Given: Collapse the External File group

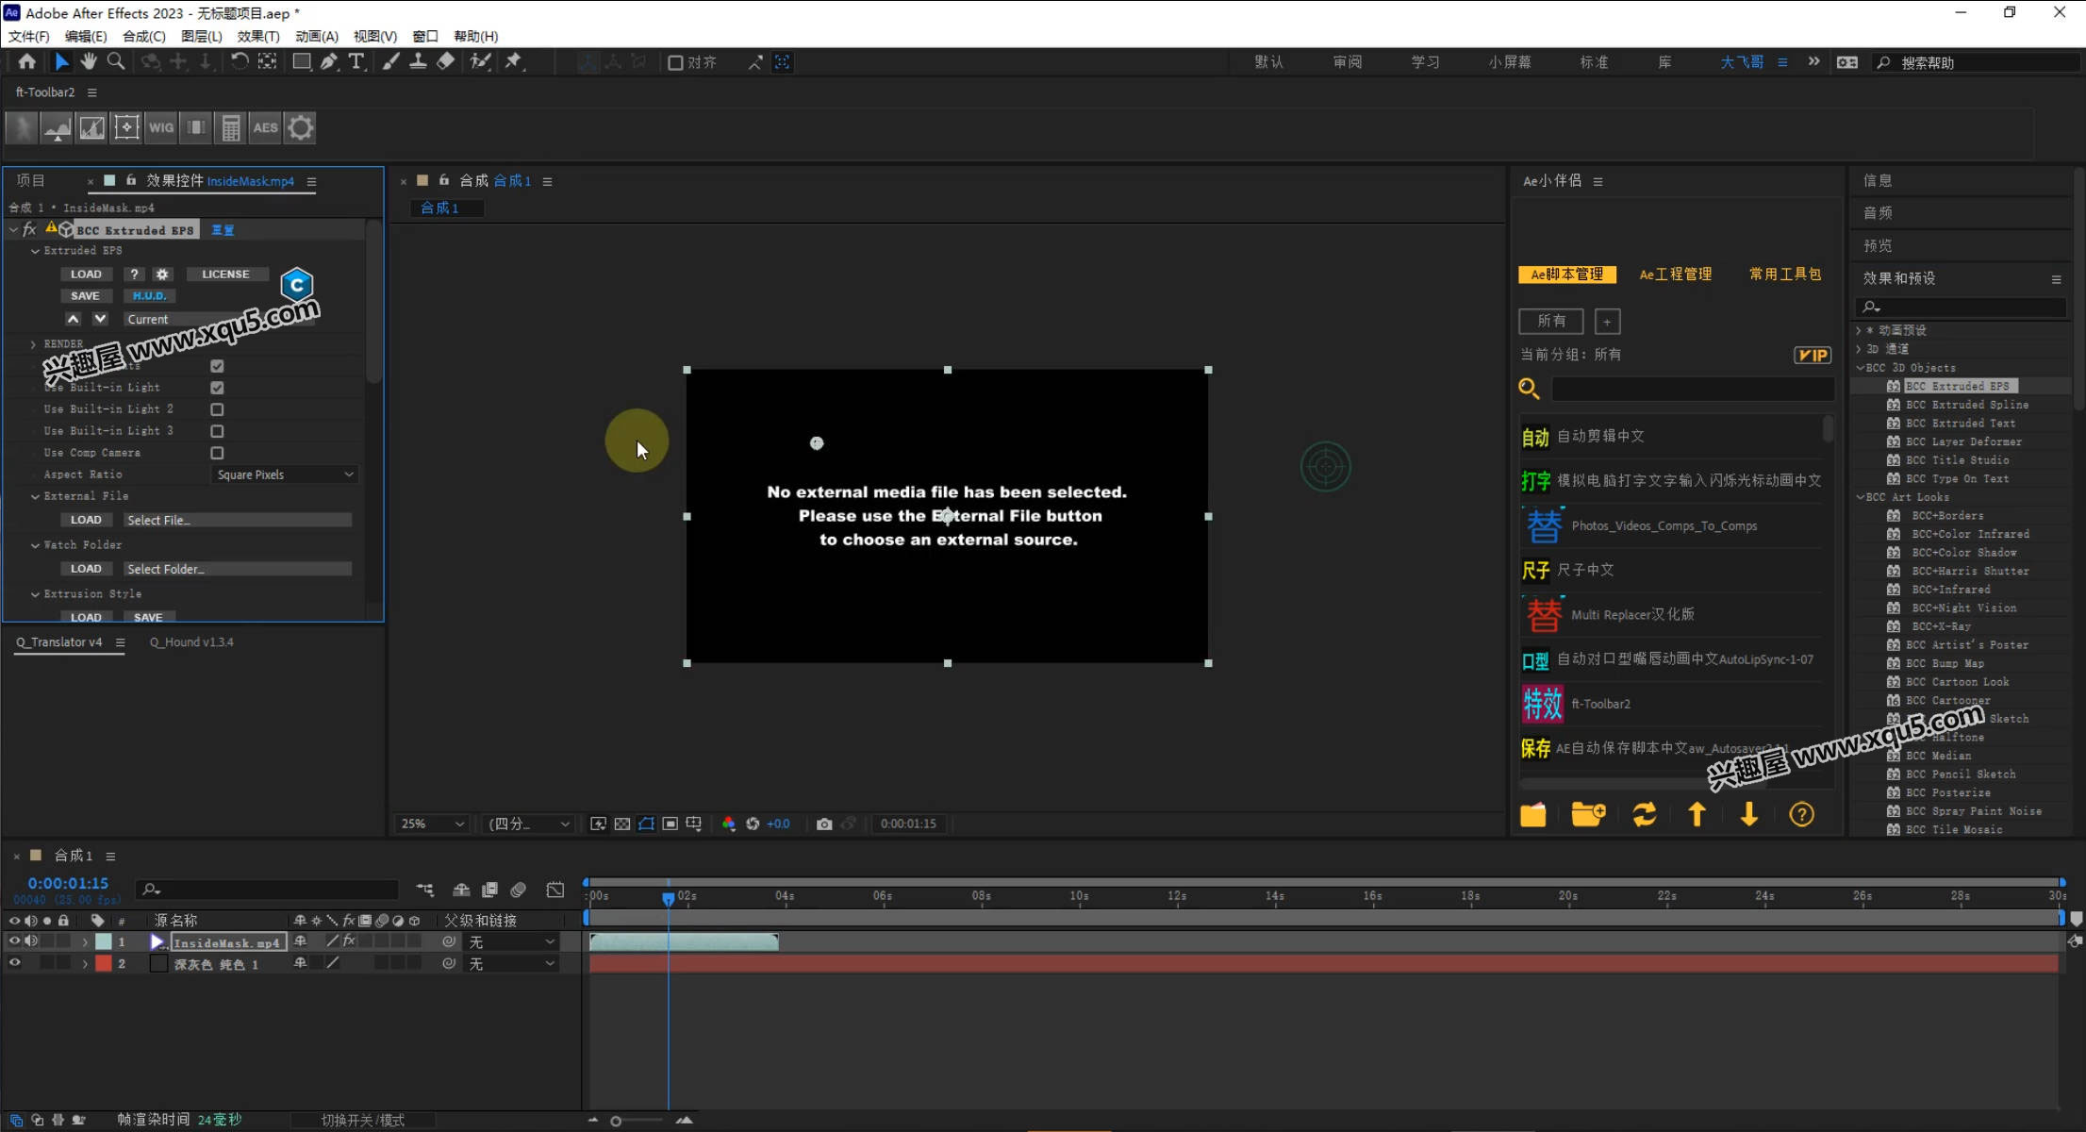Looking at the screenshot, I should (x=35, y=496).
